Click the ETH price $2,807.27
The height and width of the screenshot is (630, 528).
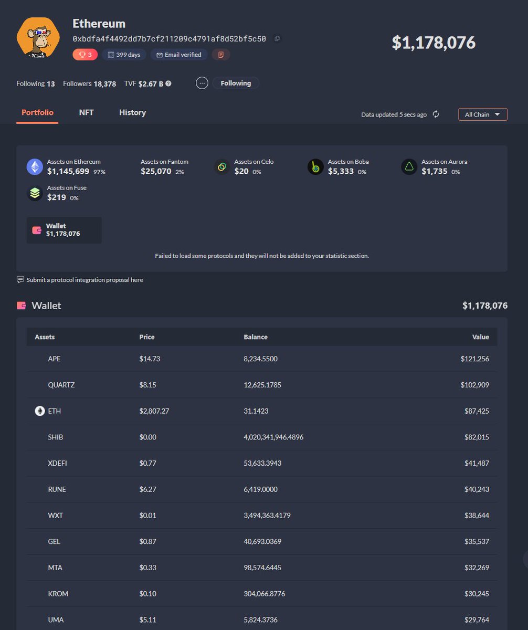[x=154, y=411]
